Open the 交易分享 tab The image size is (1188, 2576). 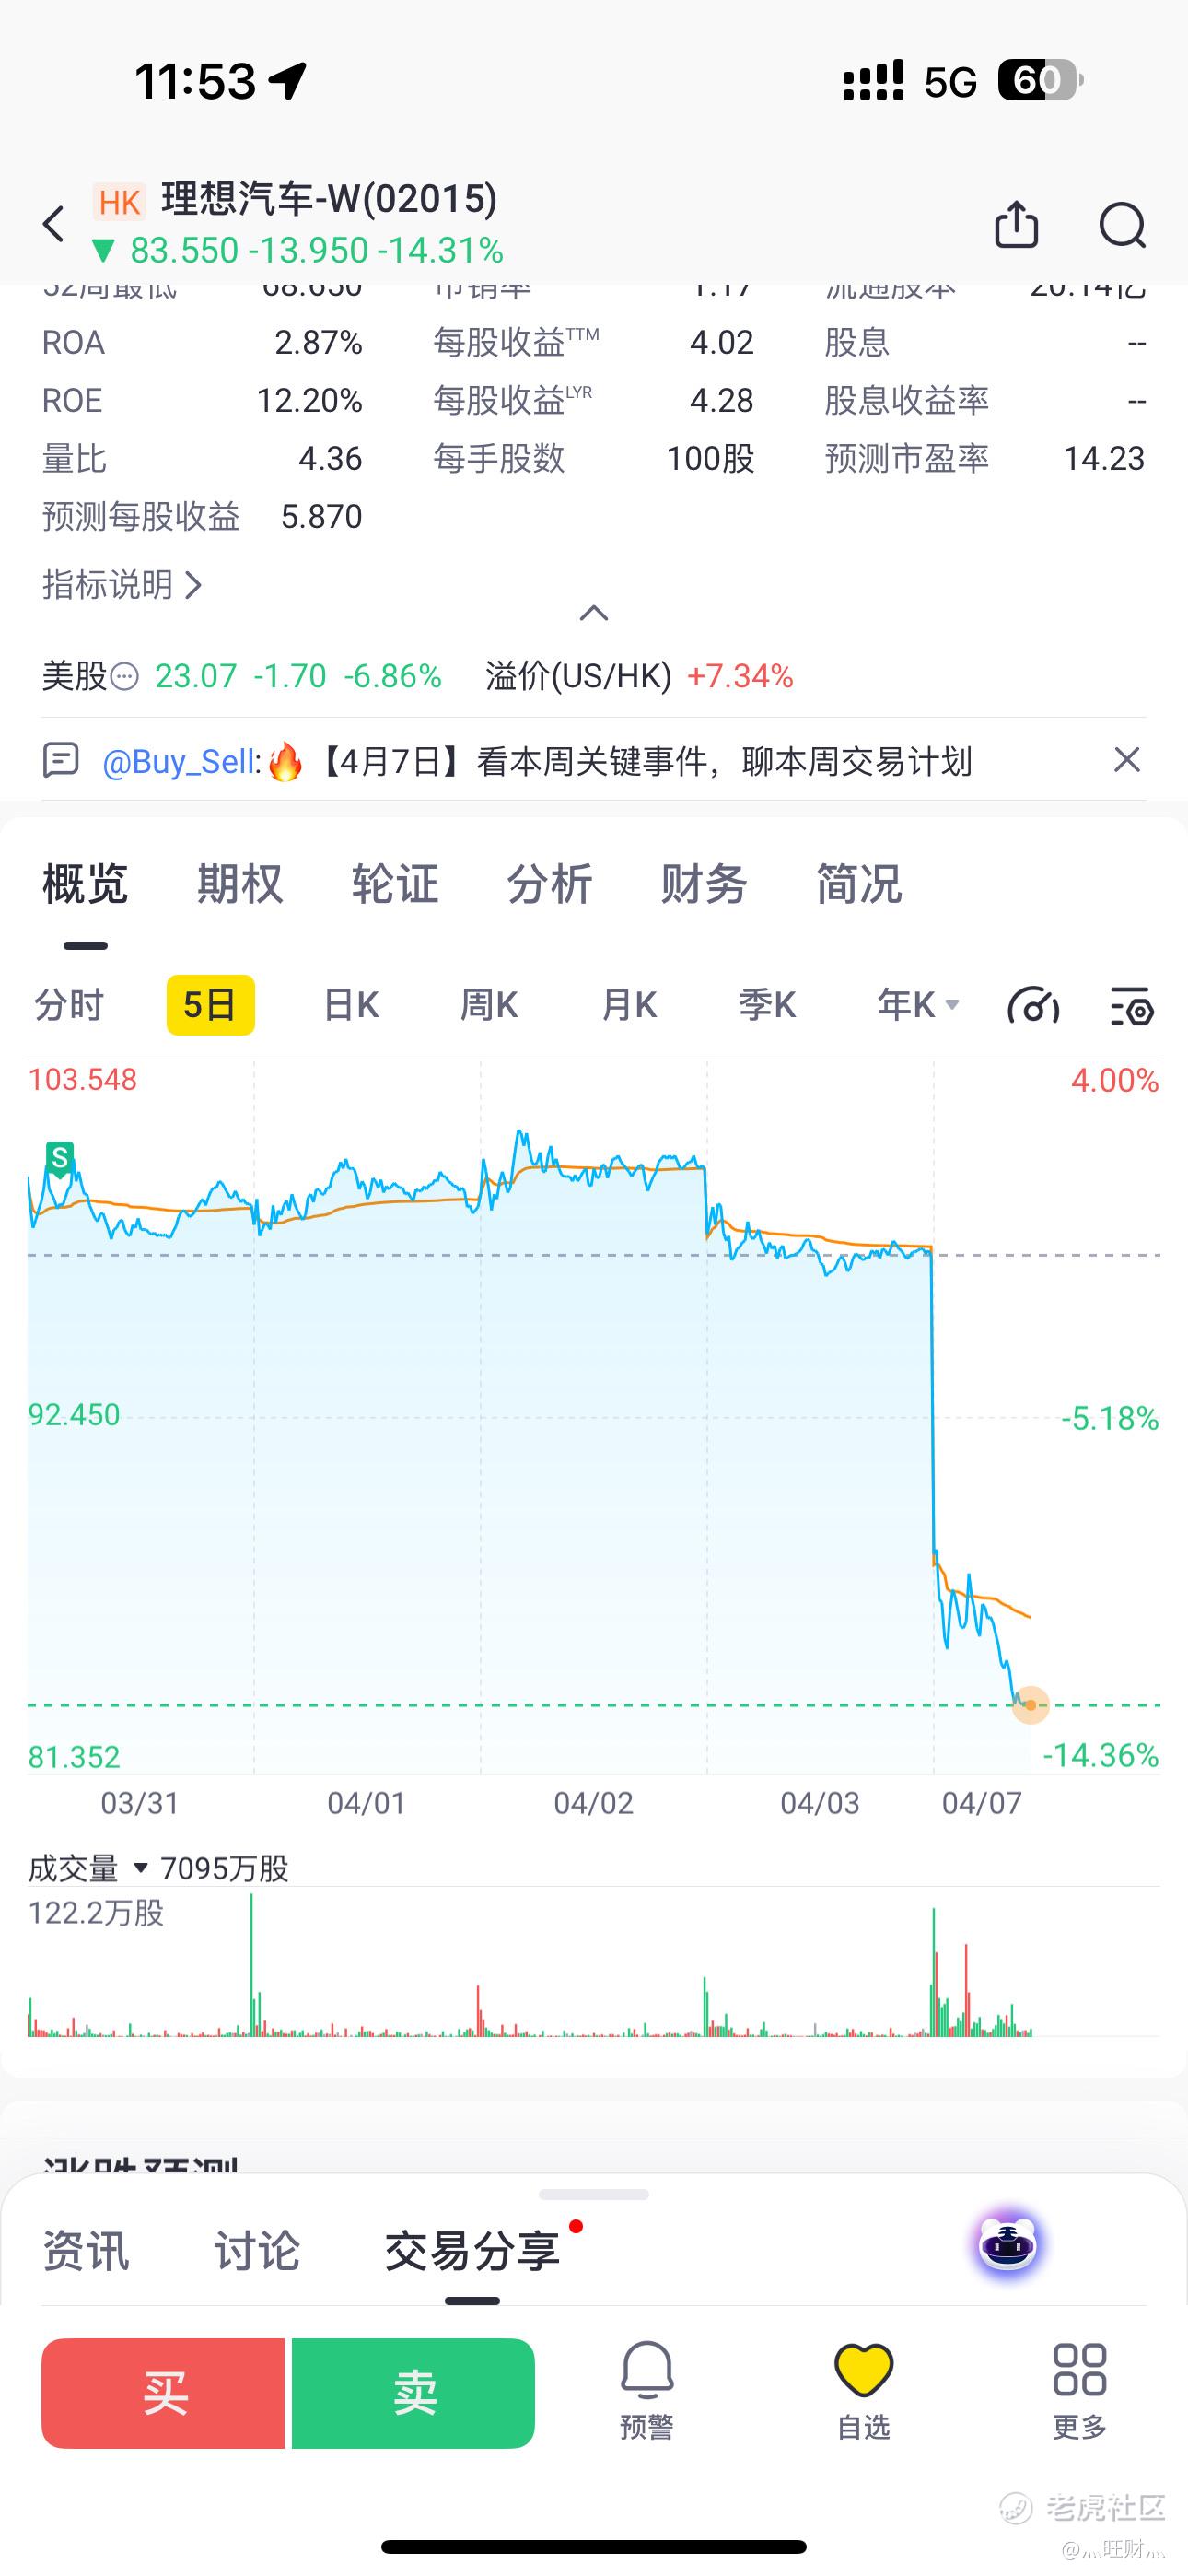click(x=472, y=2252)
